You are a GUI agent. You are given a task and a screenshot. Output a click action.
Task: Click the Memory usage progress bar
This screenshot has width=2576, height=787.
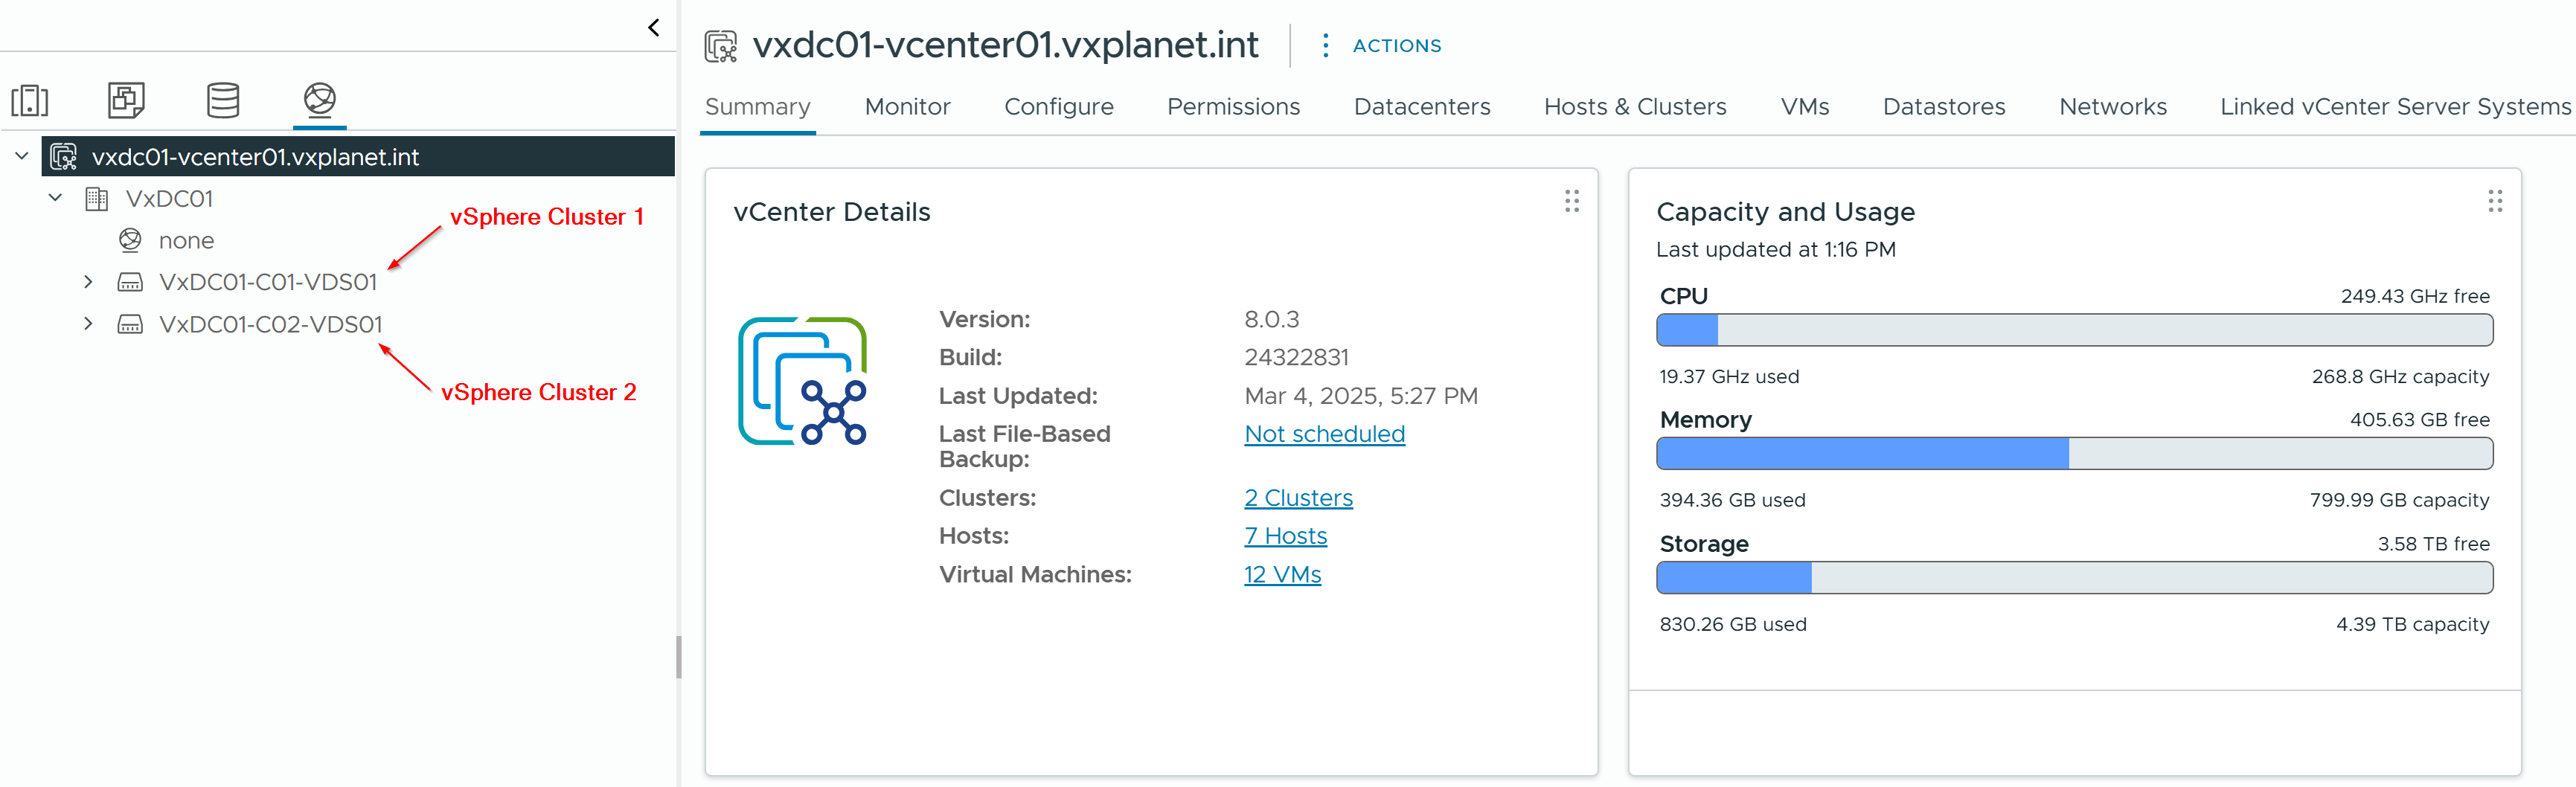coord(2074,454)
